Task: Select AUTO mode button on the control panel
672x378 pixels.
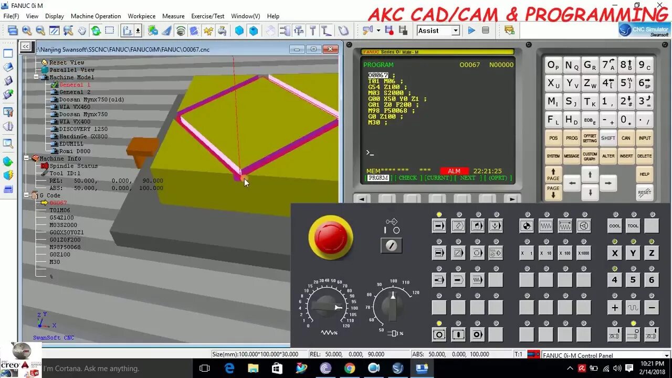Action: click(439, 226)
